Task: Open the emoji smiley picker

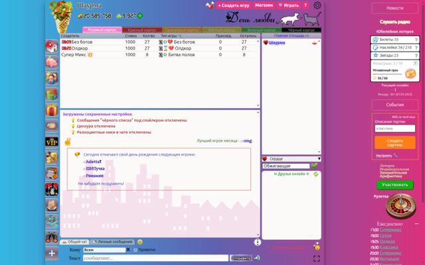Action: point(140,242)
